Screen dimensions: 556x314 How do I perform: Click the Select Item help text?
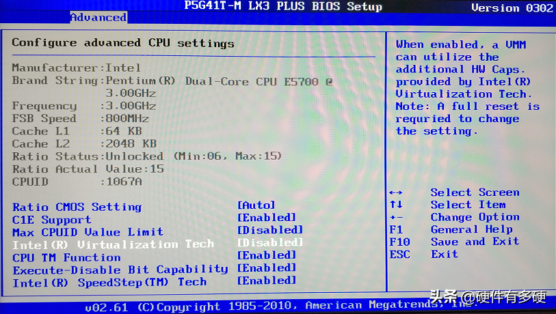tap(468, 205)
